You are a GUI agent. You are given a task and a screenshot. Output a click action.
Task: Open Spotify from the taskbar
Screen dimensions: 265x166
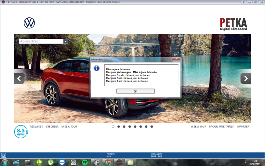pyautogui.click(x=85, y=162)
